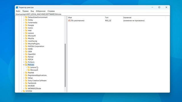Click the mozilla.org folder icon
The width and height of the screenshot is (182, 102).
coord(26,41)
